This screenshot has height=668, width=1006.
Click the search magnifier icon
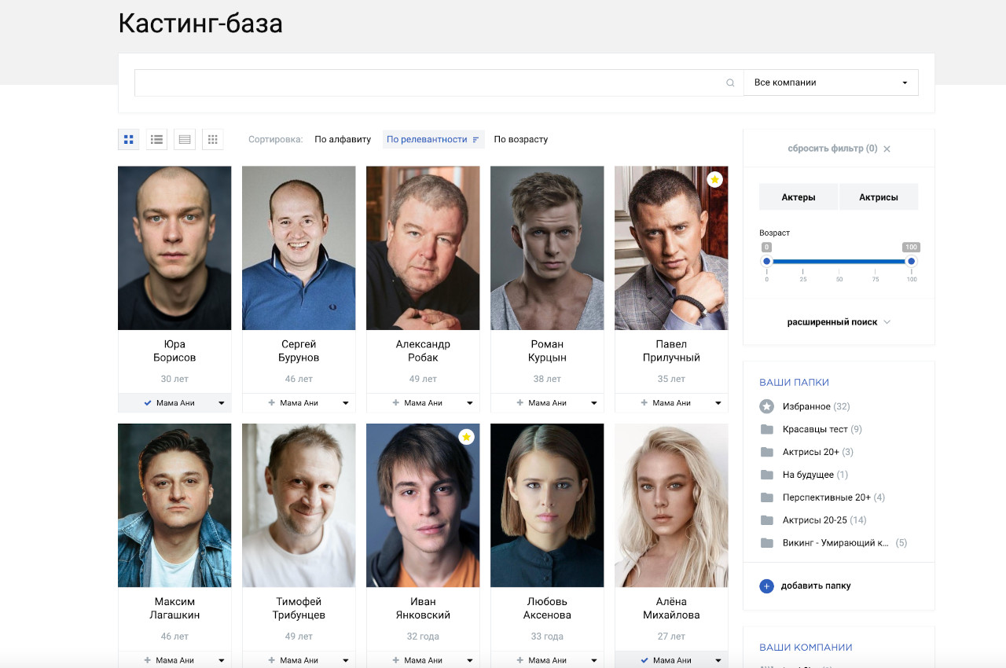tap(730, 83)
